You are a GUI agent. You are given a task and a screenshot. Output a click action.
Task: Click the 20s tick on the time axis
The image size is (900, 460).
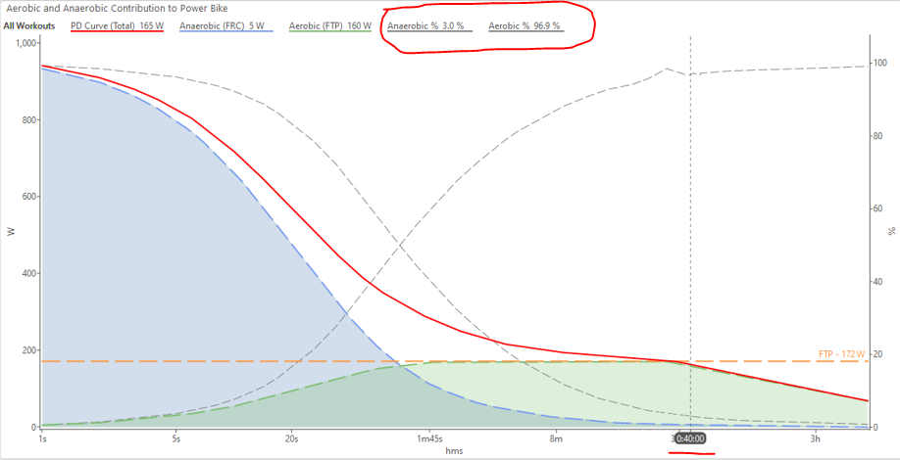(x=291, y=438)
